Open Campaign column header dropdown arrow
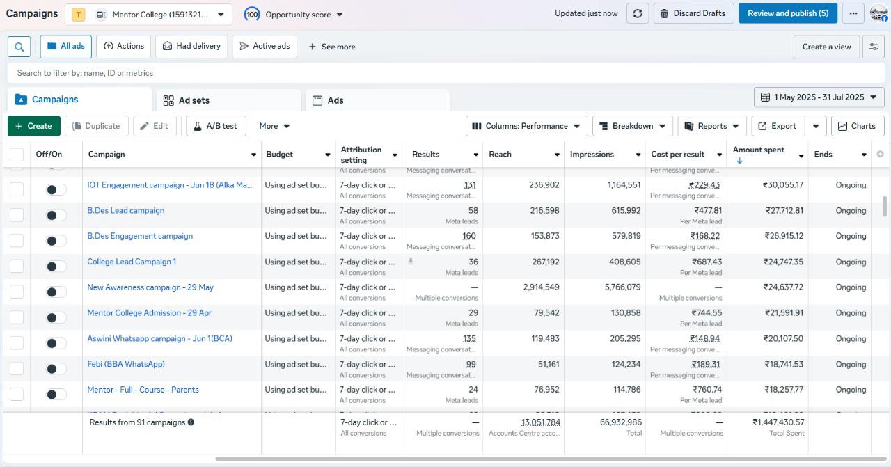The image size is (891, 467). click(x=253, y=155)
